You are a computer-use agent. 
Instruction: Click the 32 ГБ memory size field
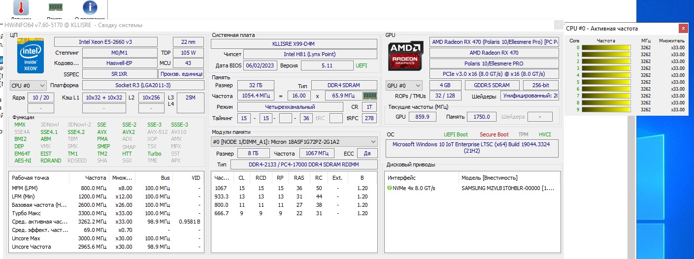pyautogui.click(x=256, y=85)
